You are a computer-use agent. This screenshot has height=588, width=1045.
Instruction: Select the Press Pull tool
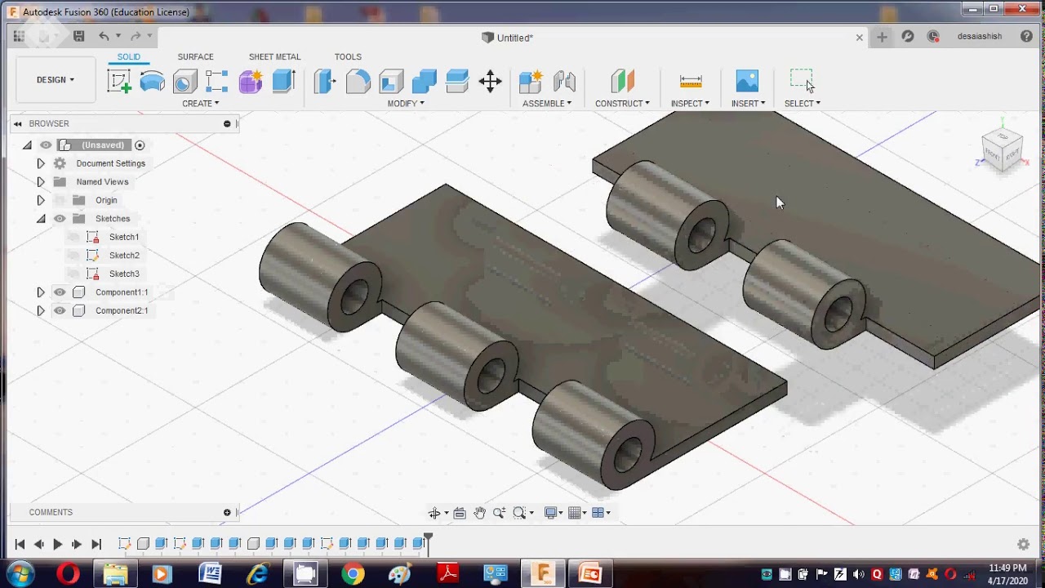[325, 81]
